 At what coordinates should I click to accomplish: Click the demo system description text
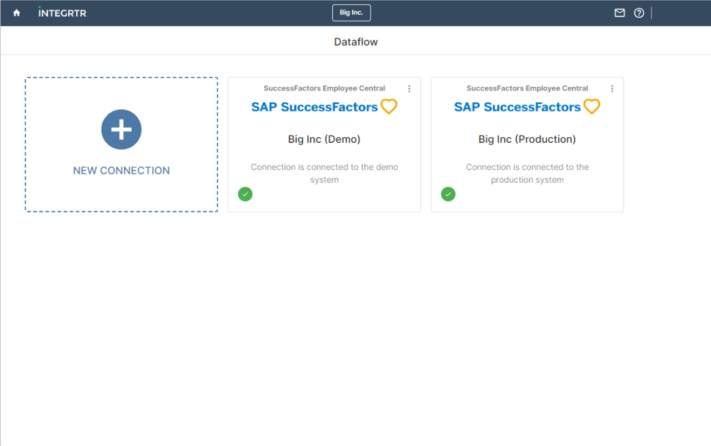pyautogui.click(x=324, y=173)
